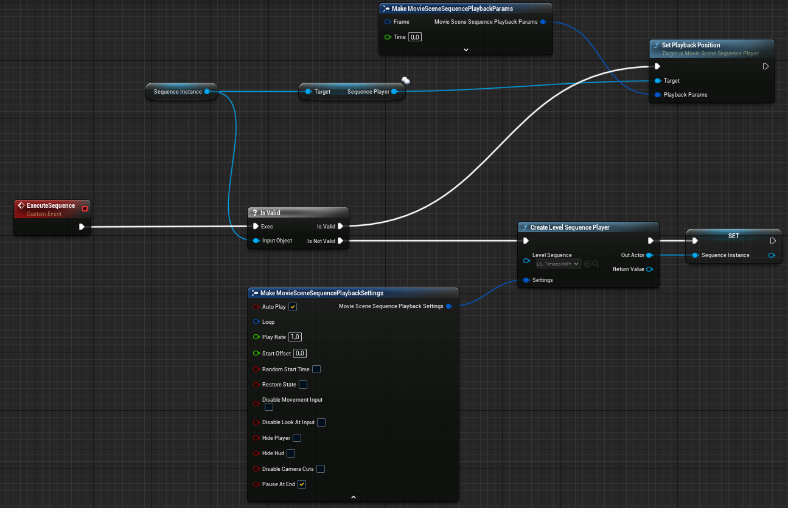Image resolution: width=788 pixels, height=508 pixels.
Task: Click the Frame input pin
Action: [x=388, y=22]
